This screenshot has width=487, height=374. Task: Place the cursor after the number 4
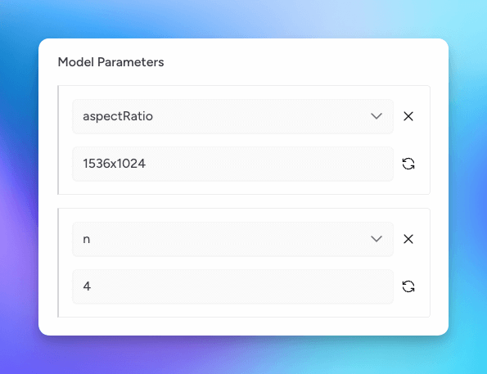pyautogui.click(x=92, y=286)
